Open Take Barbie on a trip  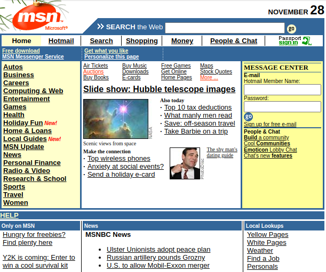[196, 131]
